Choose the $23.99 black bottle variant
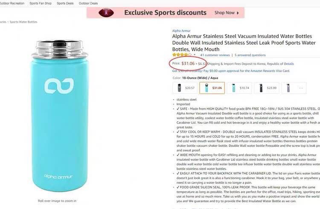Viewport: 320px width, 209px height. pyautogui.click(x=267, y=88)
